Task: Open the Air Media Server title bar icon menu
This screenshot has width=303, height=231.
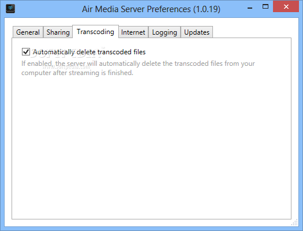Action: [x=10, y=9]
